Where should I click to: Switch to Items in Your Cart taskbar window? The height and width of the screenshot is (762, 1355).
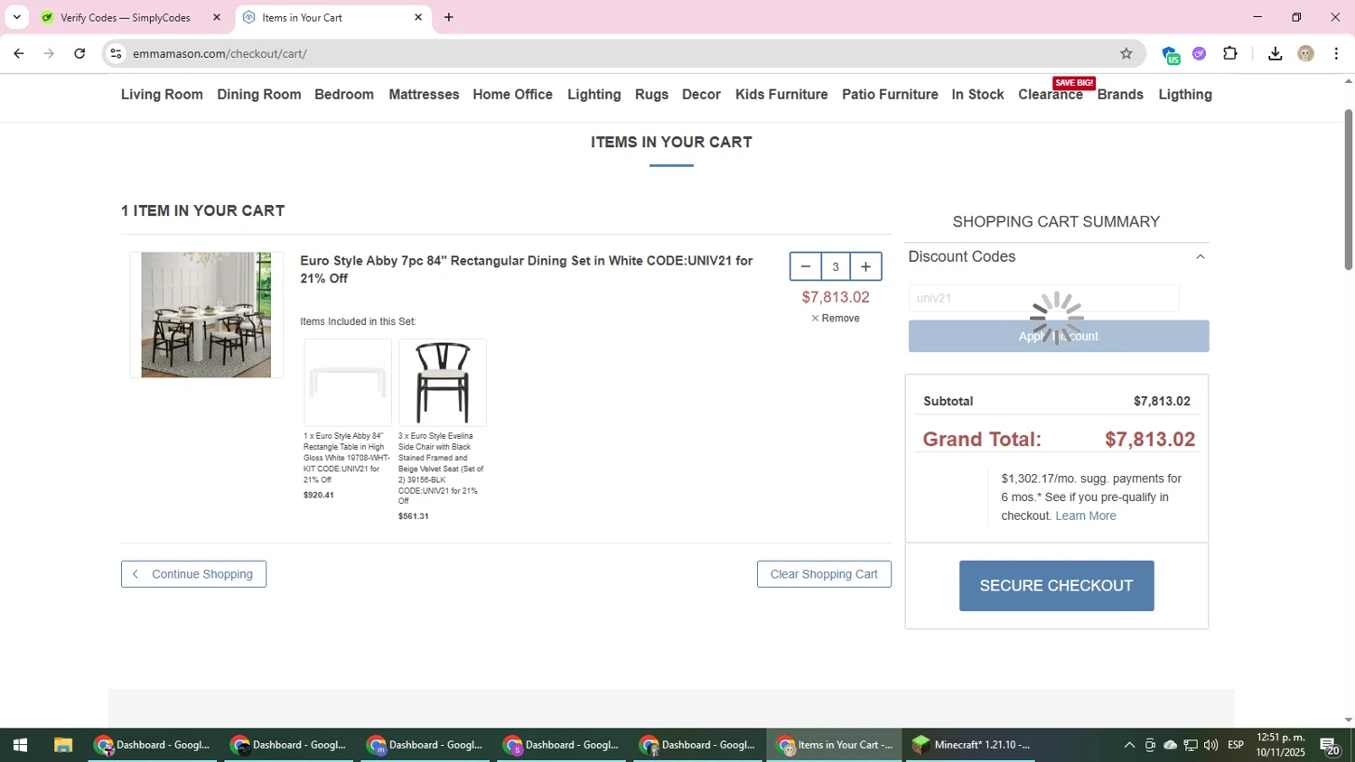[835, 745]
